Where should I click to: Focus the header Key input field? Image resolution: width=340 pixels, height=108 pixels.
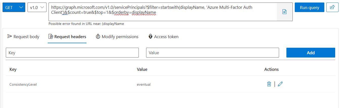click(x=72, y=53)
